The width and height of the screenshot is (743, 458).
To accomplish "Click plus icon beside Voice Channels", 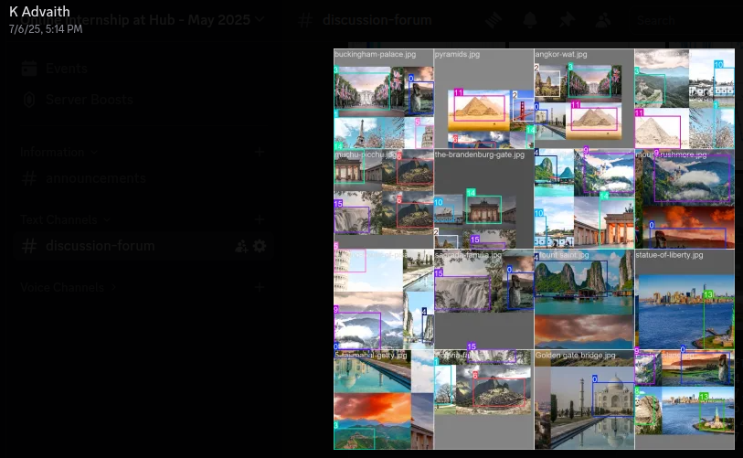I will (260, 287).
